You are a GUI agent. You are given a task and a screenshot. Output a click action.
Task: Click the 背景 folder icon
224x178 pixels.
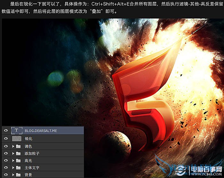point(18,175)
